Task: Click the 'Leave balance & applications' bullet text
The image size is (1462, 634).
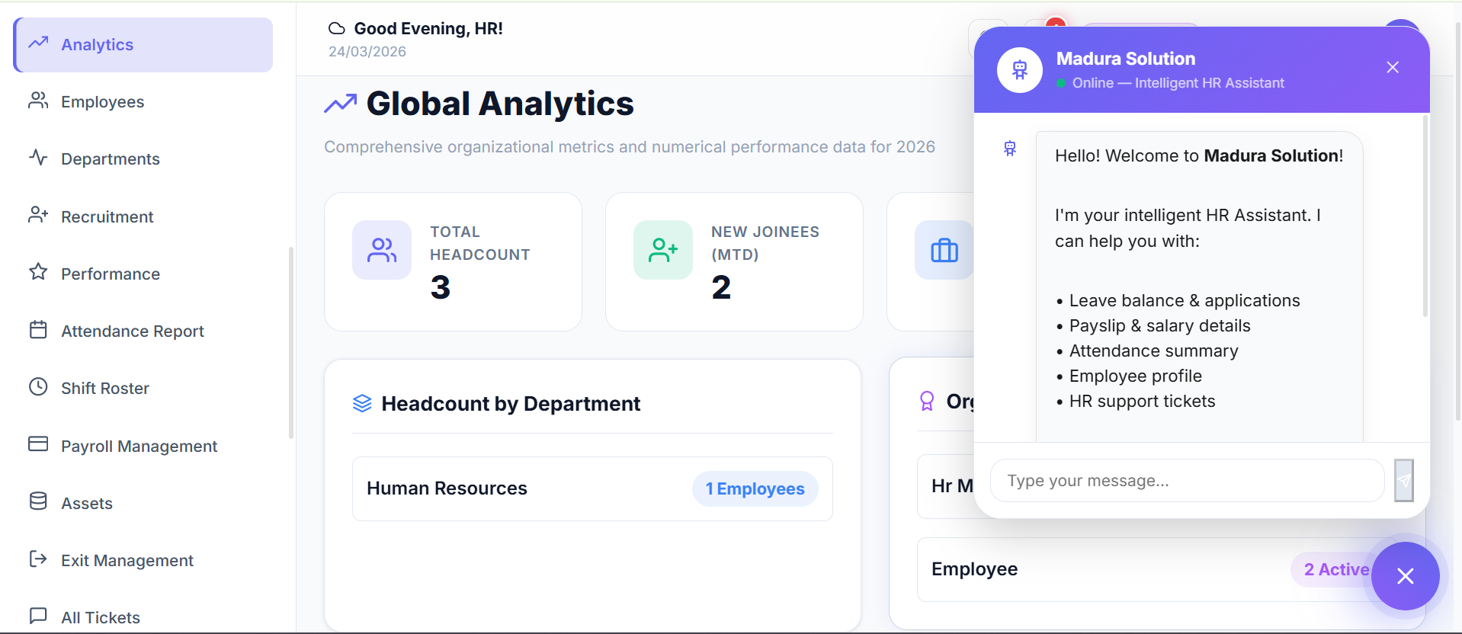Action: pos(1185,301)
